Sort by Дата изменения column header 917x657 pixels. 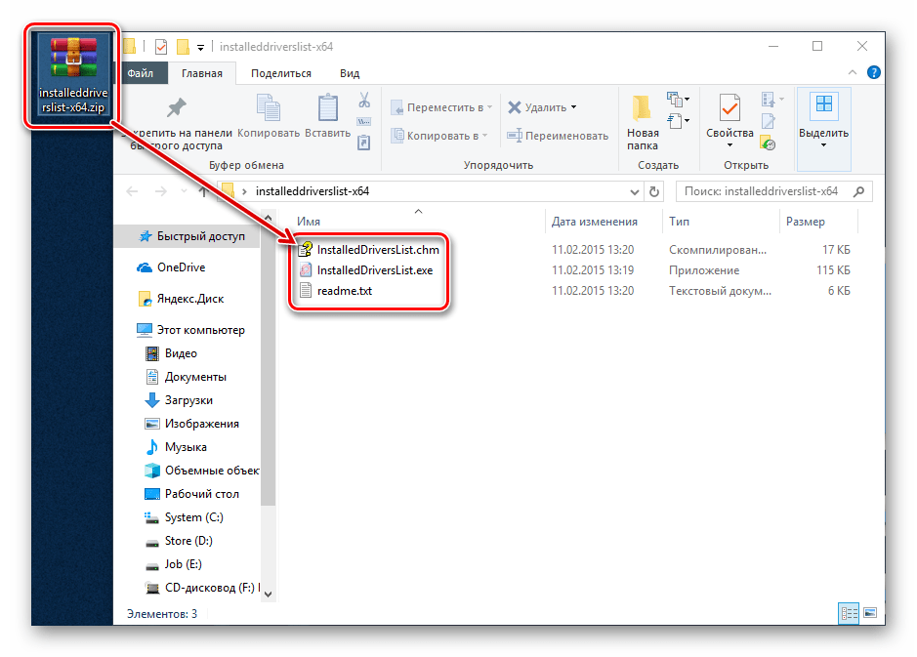[595, 222]
